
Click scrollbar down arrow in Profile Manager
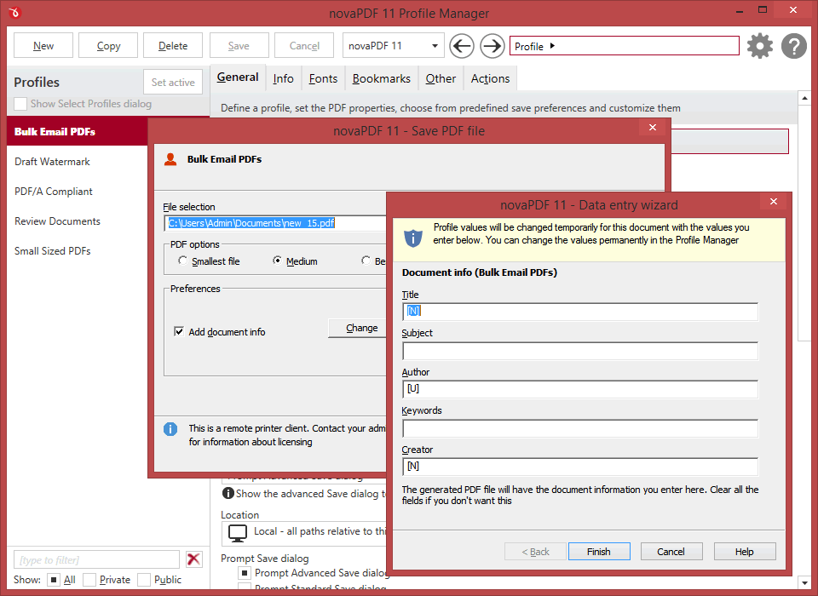click(804, 582)
